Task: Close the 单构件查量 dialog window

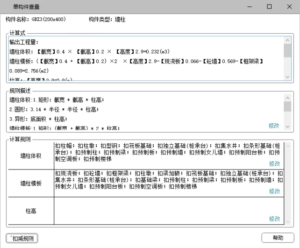Action: point(289,7)
